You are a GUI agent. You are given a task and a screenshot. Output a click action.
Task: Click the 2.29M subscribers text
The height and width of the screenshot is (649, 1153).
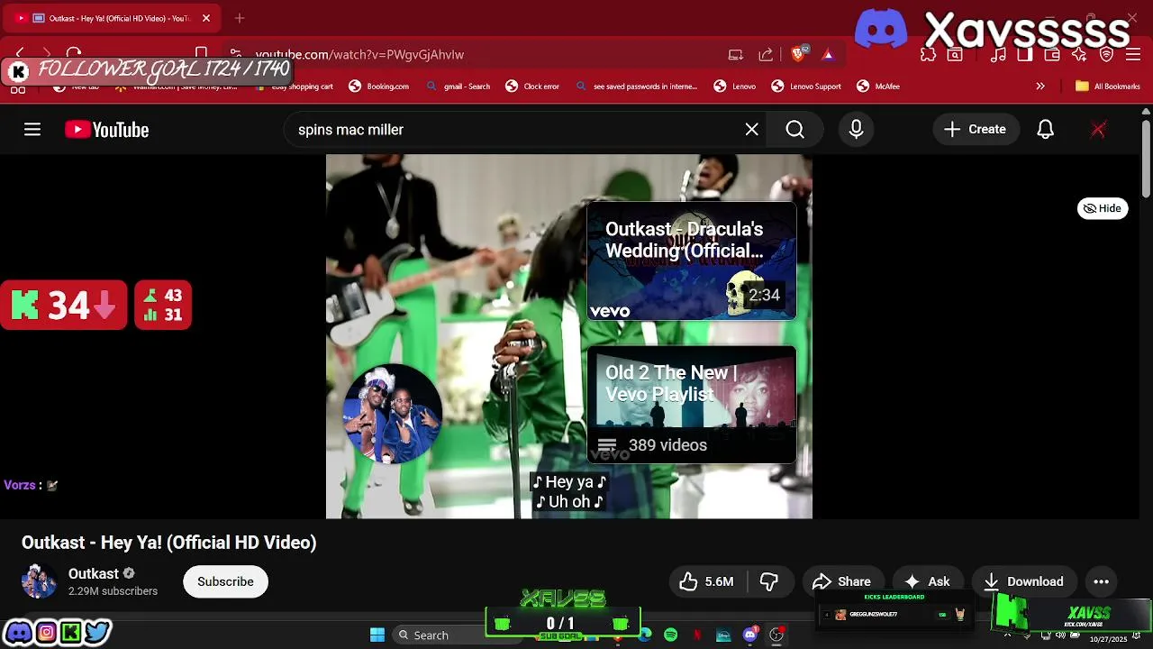click(113, 591)
